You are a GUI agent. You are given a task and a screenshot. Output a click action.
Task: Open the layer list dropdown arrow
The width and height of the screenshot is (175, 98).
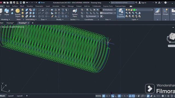152,10
